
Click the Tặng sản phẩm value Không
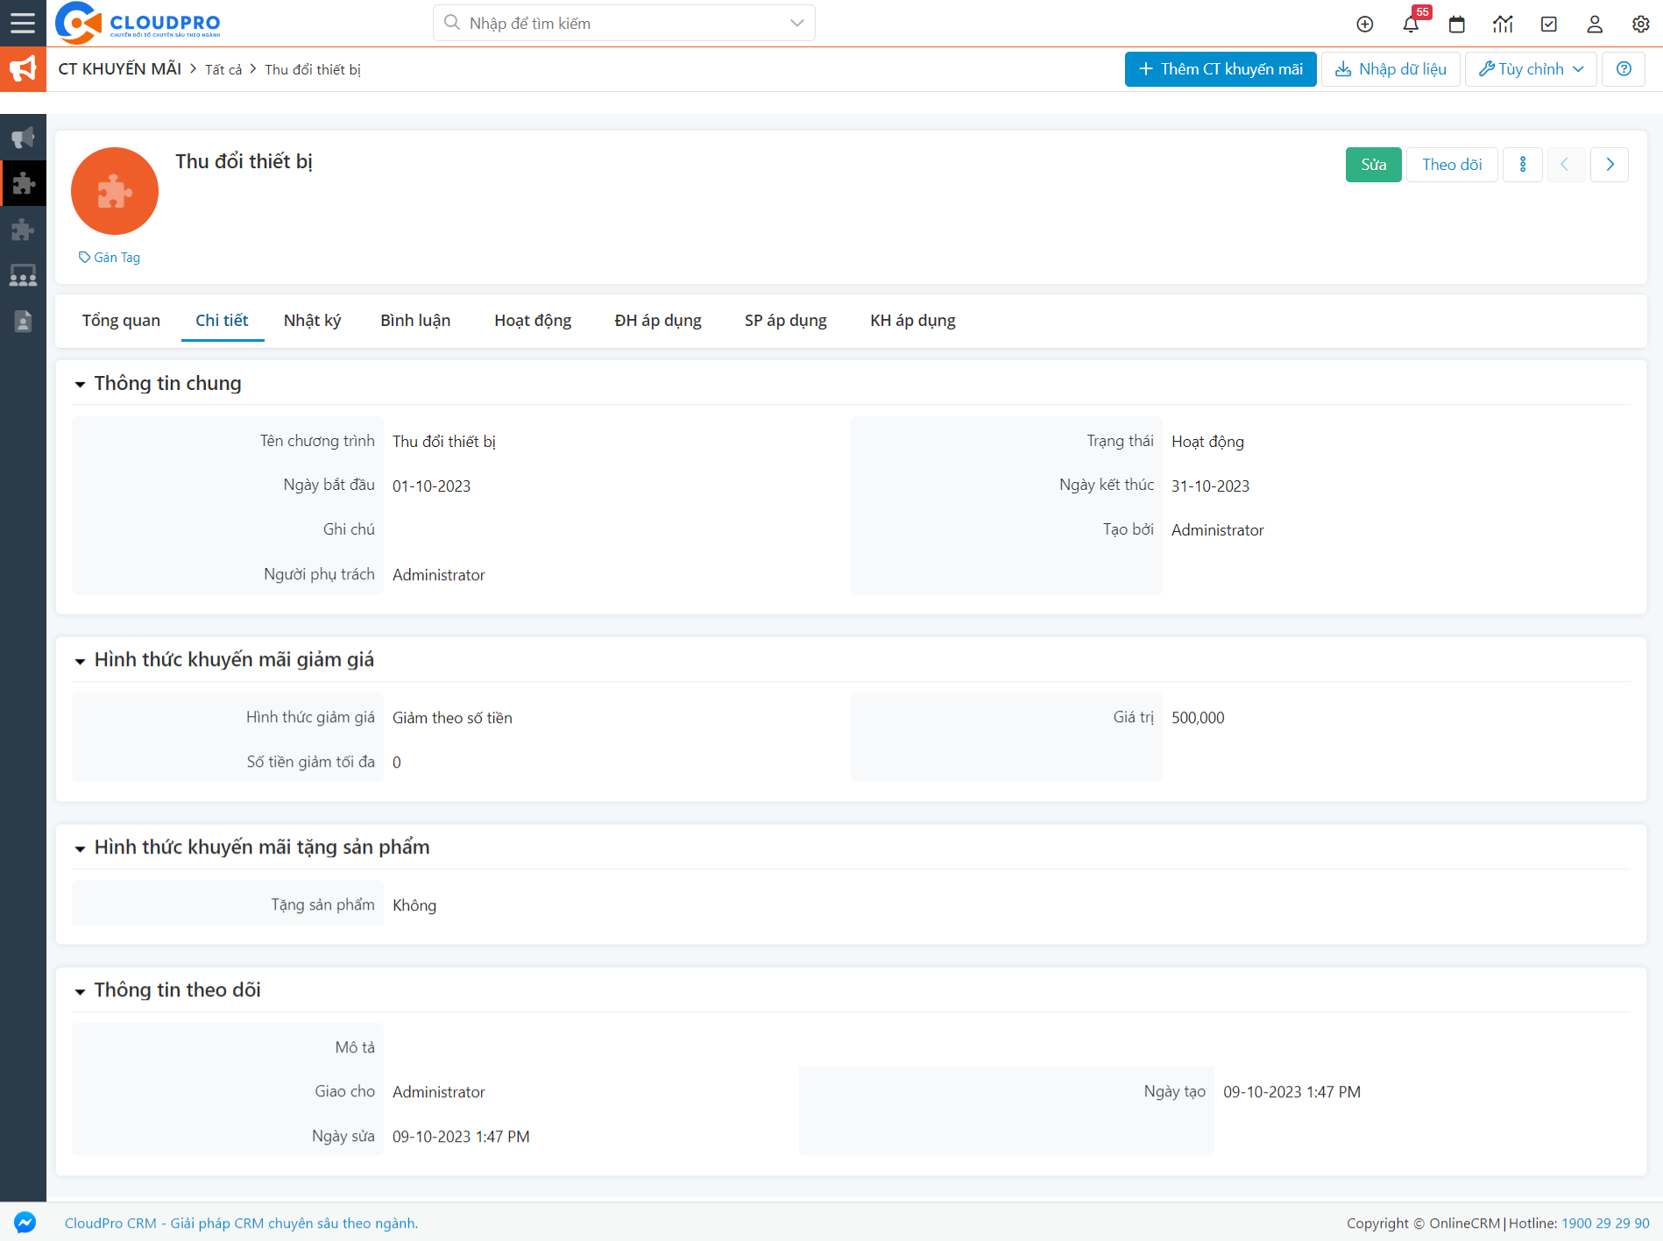click(414, 905)
